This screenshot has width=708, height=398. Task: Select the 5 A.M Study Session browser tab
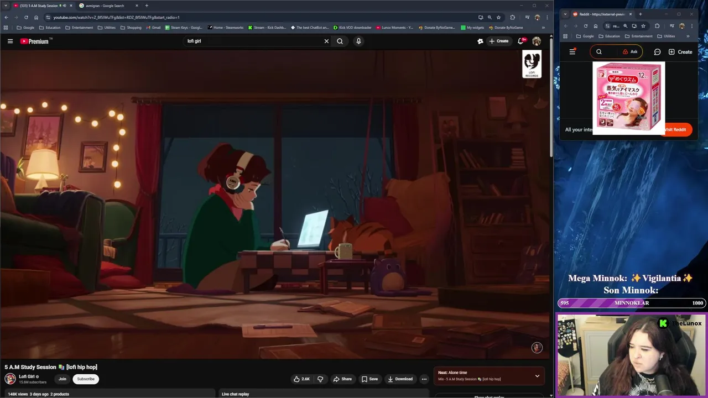pos(39,6)
